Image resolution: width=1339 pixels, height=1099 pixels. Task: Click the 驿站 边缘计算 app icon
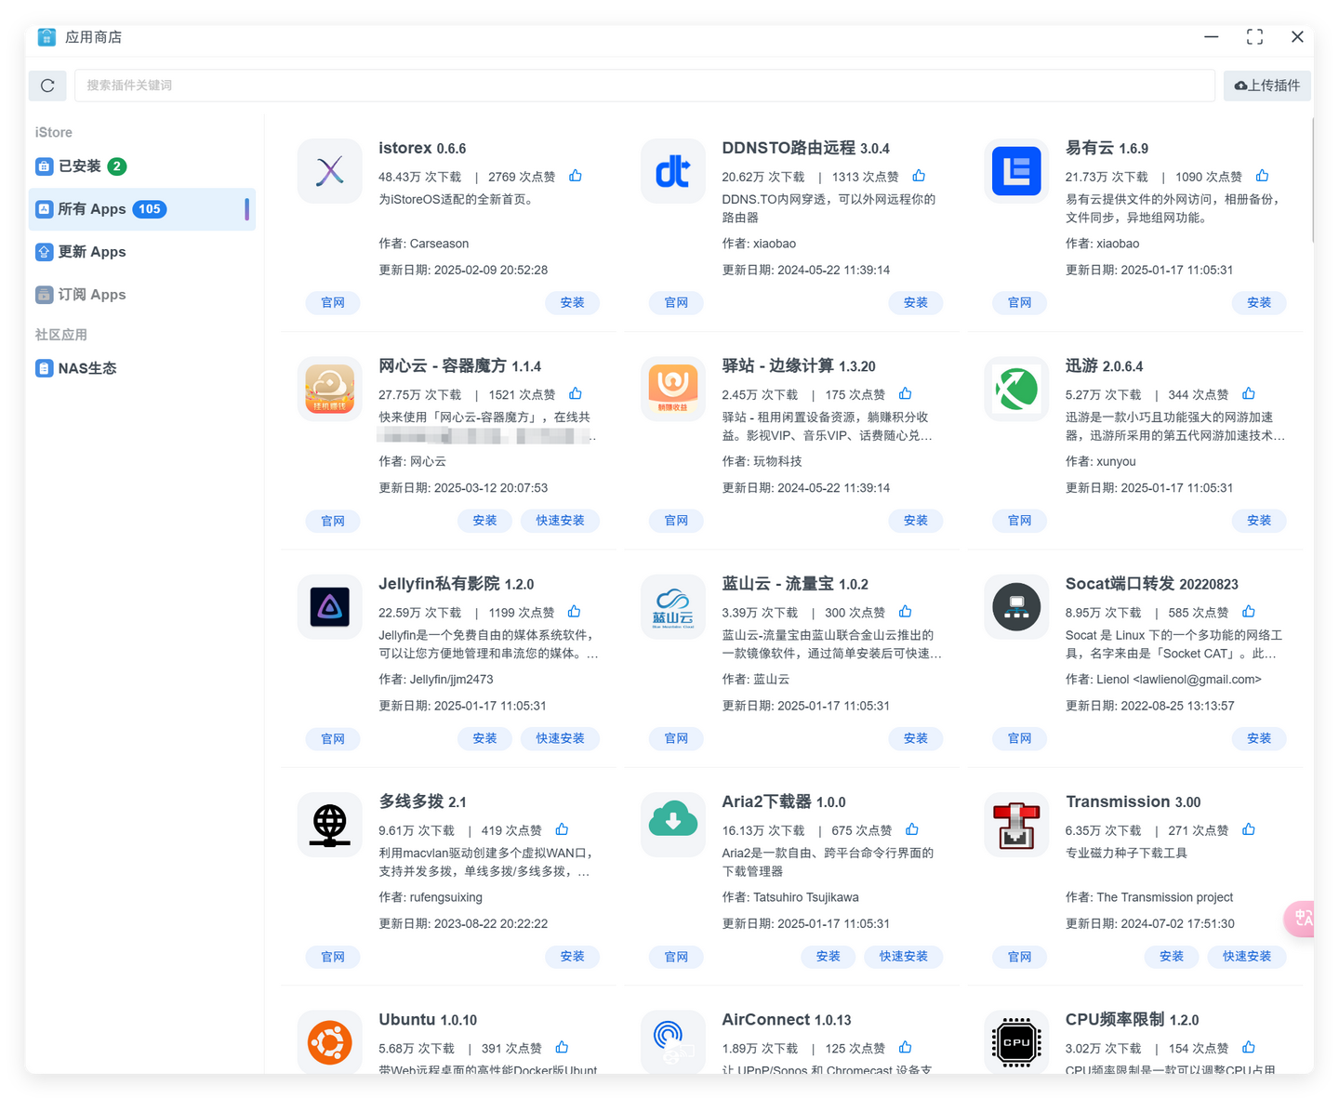(x=673, y=389)
